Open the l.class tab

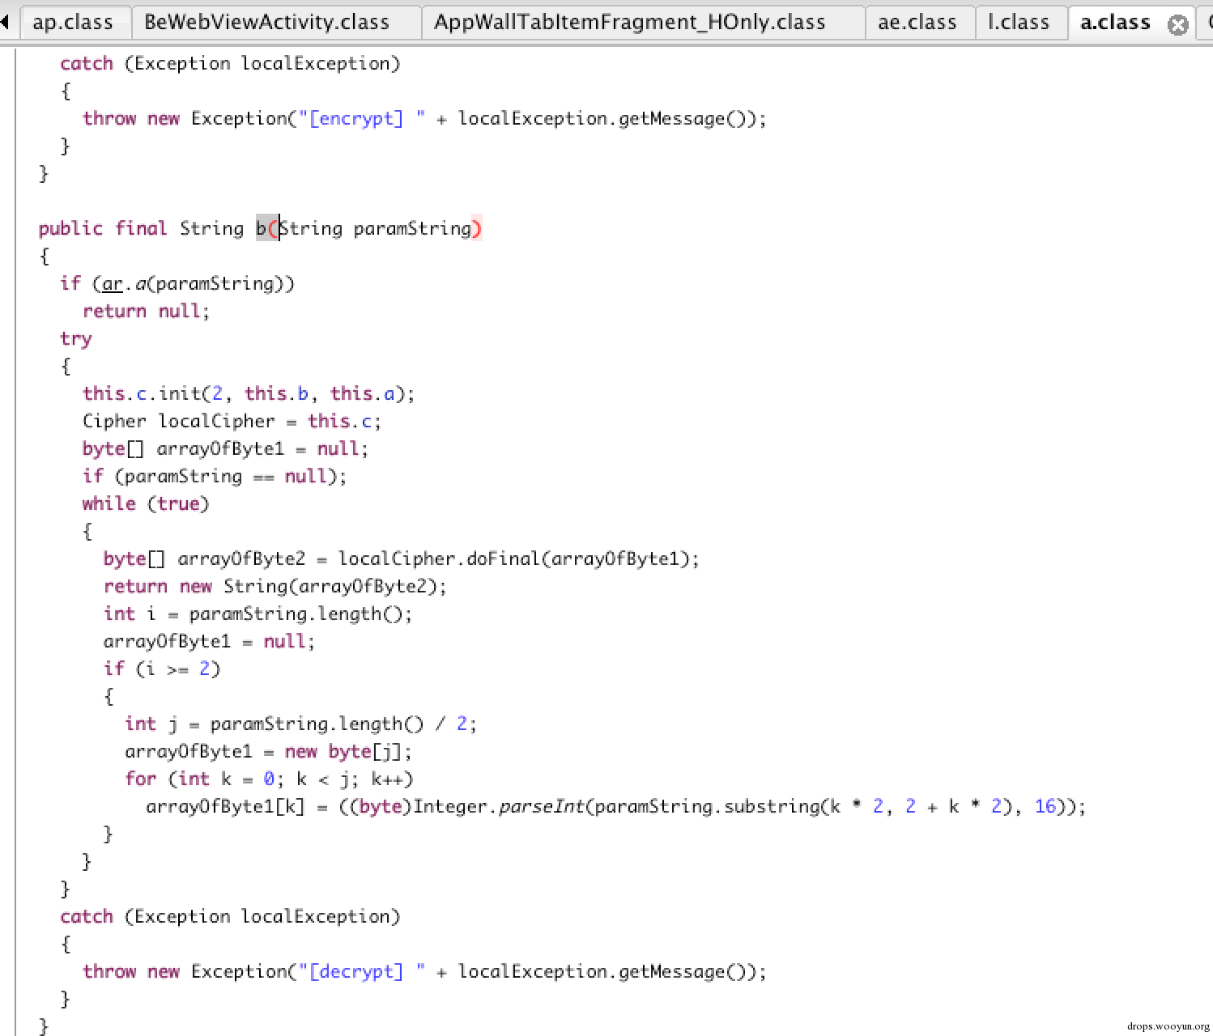click(x=1019, y=22)
